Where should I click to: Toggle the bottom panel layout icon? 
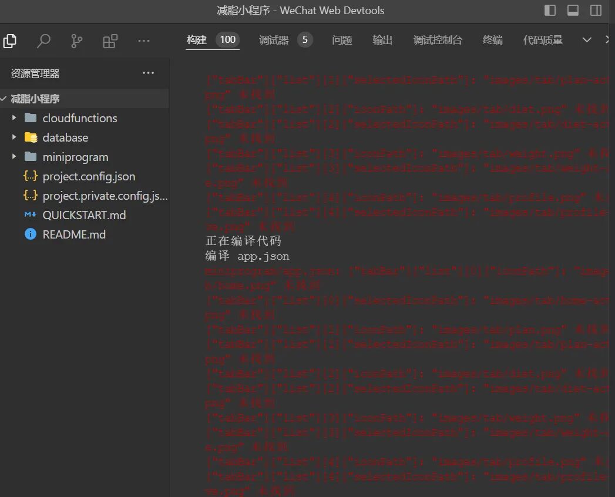(x=573, y=10)
